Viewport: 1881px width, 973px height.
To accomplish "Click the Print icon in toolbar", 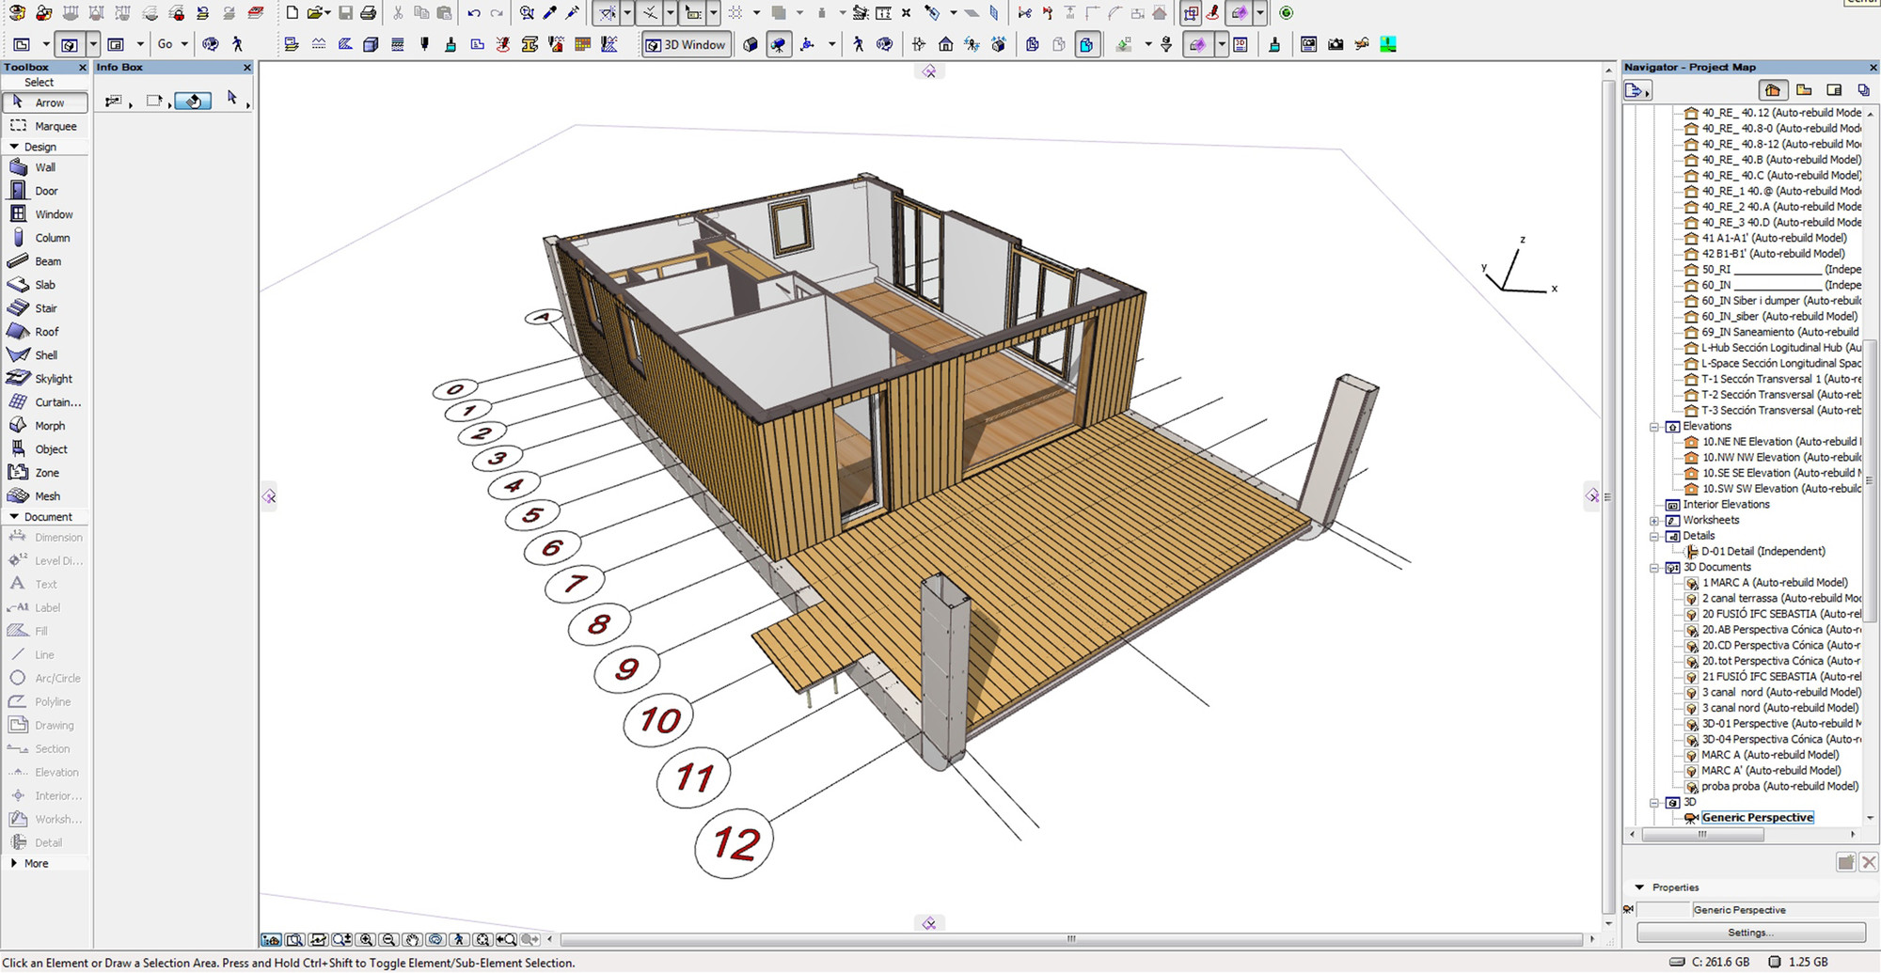I will (x=369, y=13).
